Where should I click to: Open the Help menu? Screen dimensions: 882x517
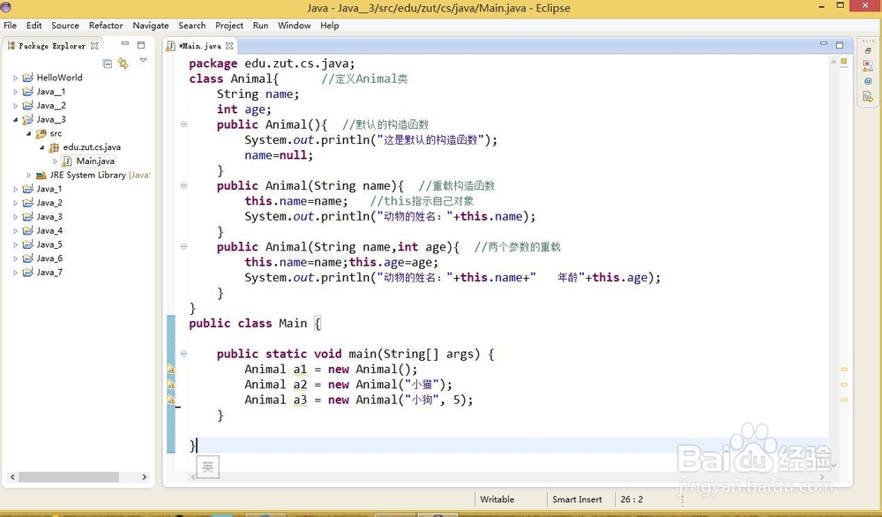click(x=330, y=26)
